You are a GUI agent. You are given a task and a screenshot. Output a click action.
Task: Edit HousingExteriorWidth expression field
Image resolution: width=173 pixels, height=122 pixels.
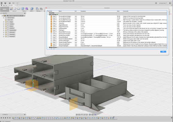tap(98, 18)
